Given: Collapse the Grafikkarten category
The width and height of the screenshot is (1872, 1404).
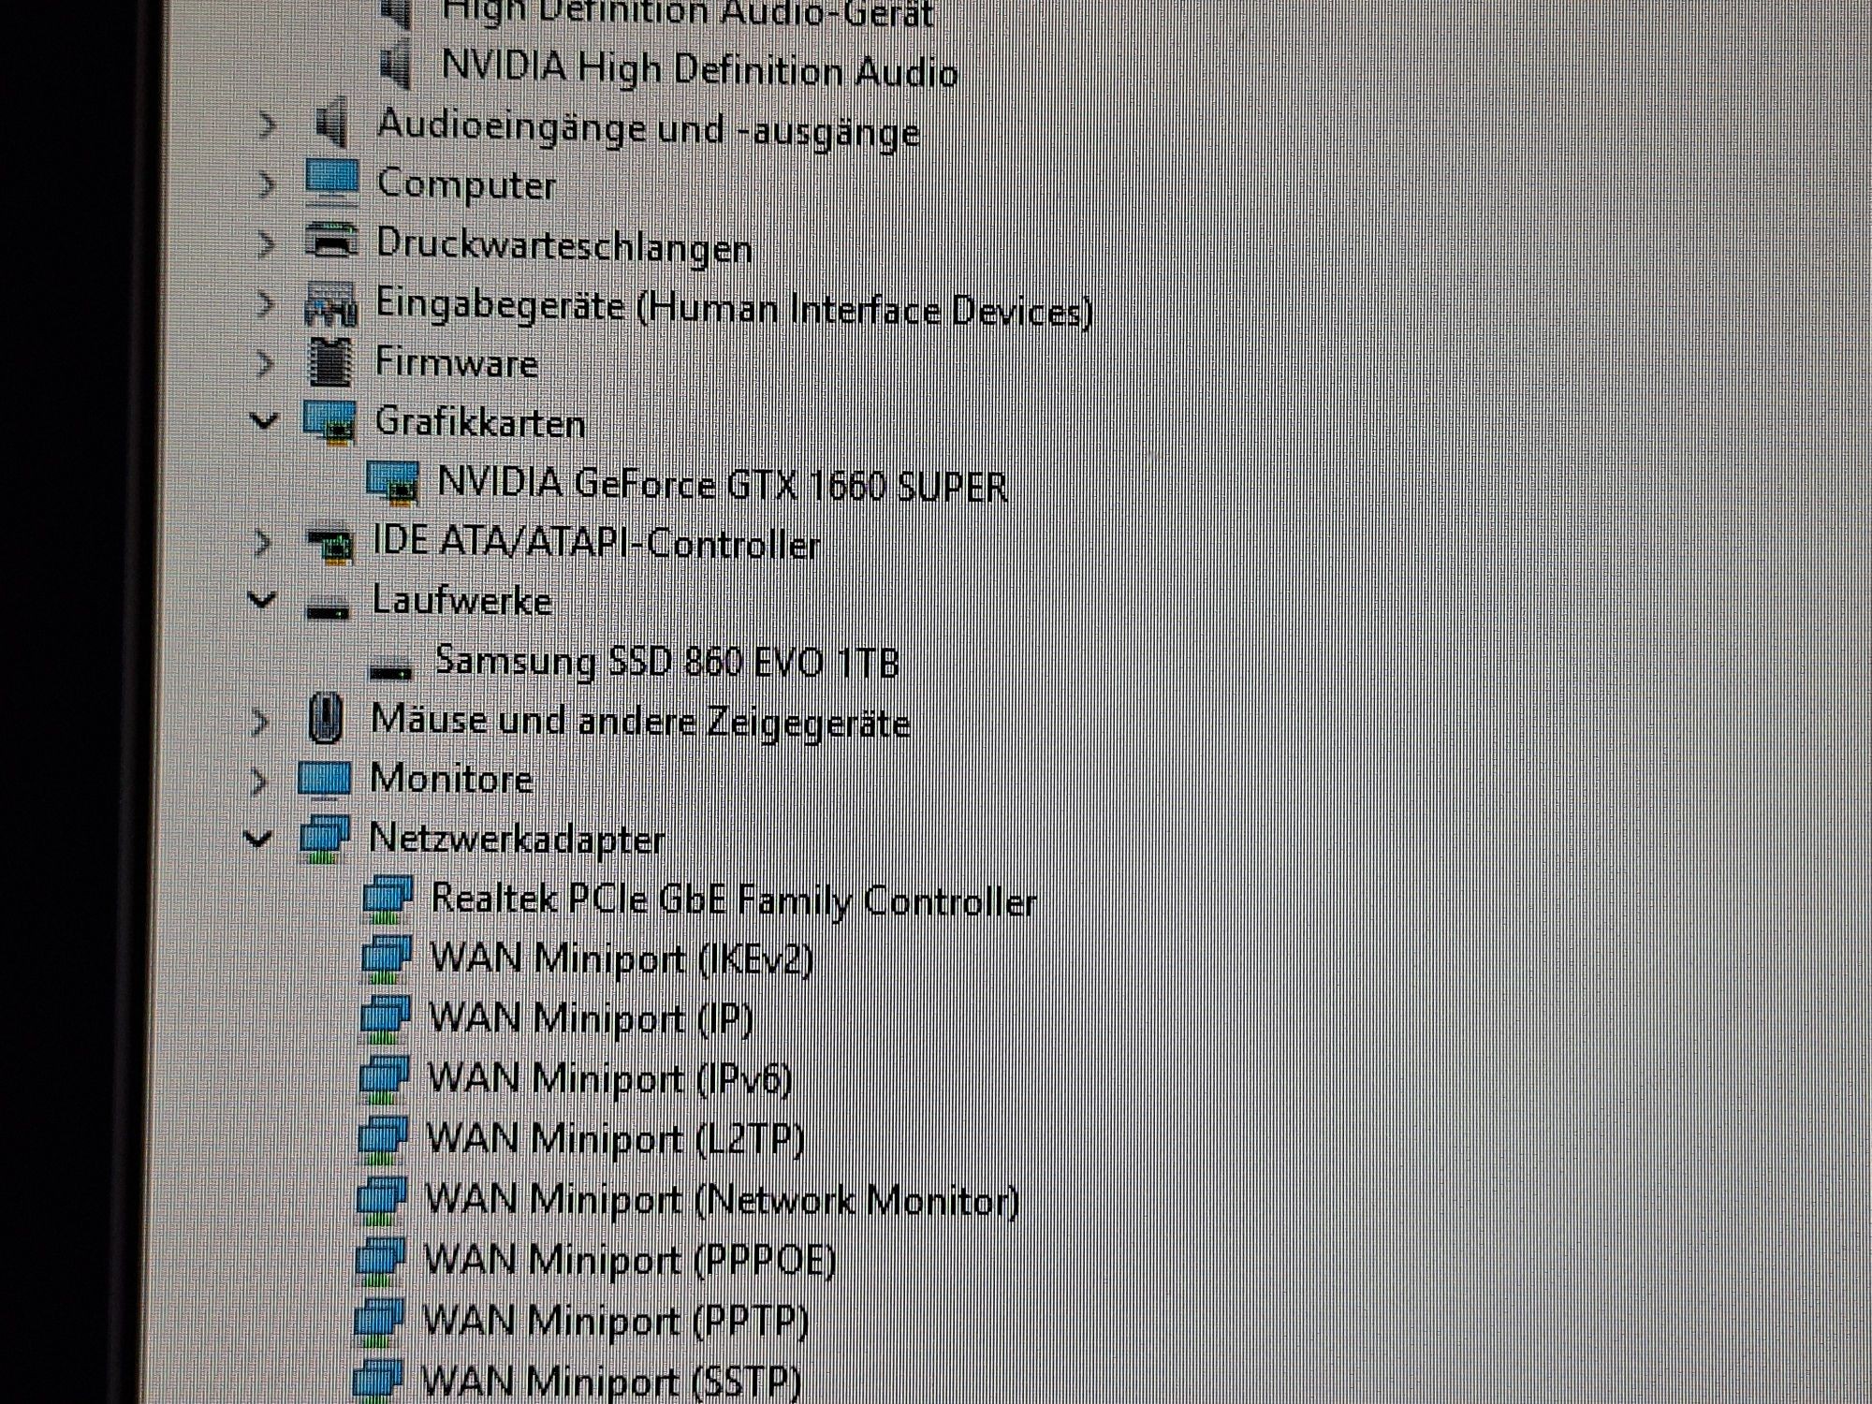Looking at the screenshot, I should 264,420.
